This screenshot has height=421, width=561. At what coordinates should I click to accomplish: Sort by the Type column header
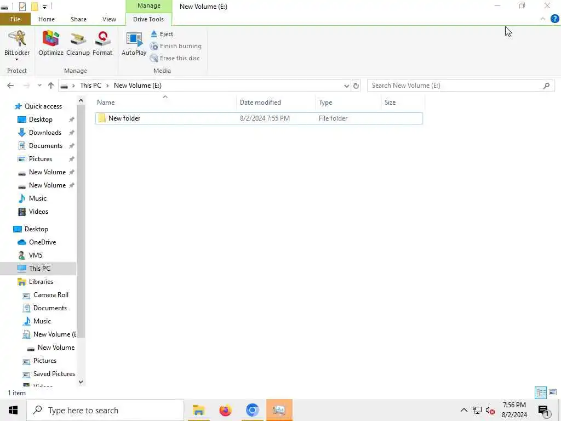(x=348, y=103)
